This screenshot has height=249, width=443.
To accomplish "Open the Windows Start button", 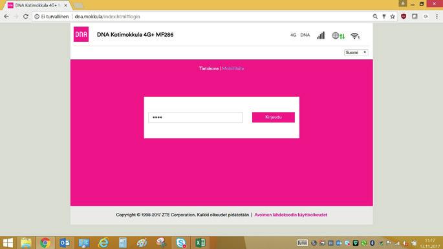I will point(8,243).
